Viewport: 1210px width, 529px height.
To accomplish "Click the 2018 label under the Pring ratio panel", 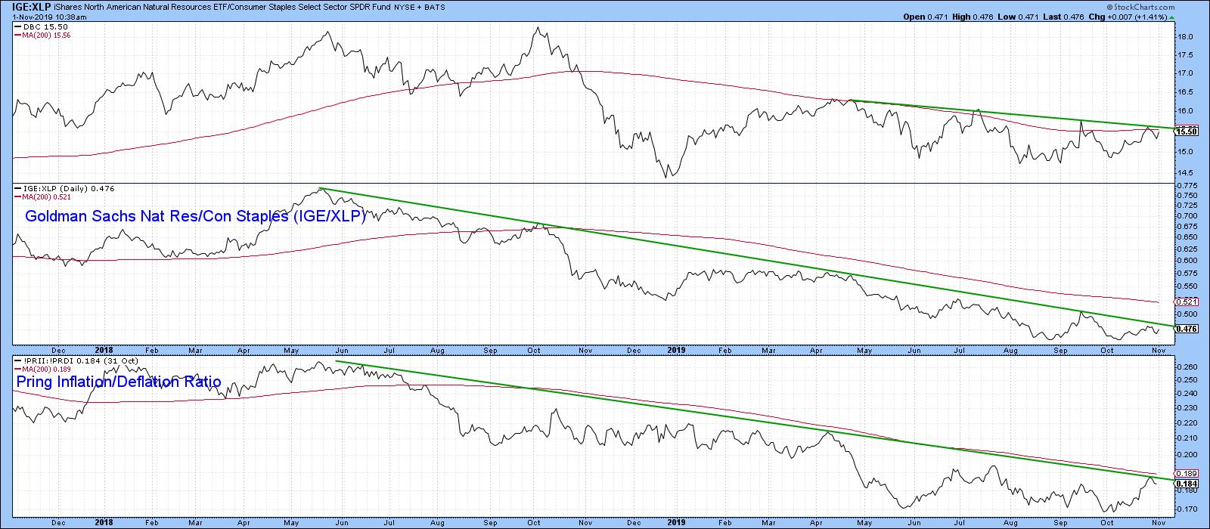I will pyautogui.click(x=104, y=521).
